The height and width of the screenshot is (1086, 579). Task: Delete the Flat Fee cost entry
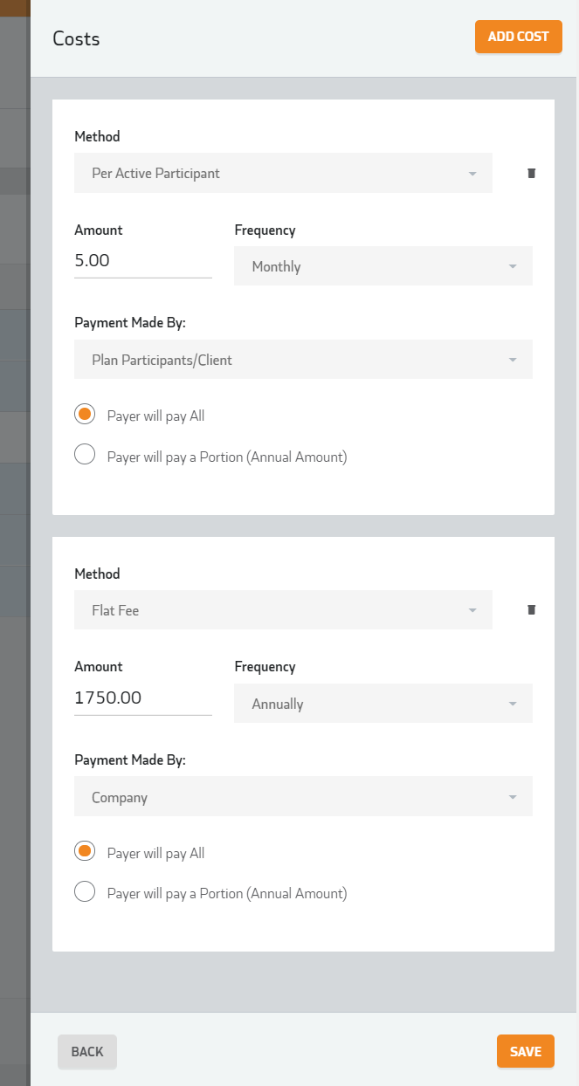tap(531, 610)
